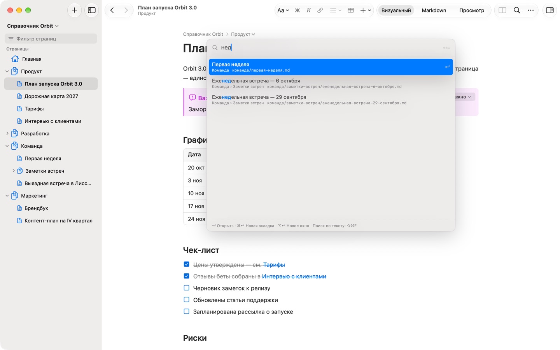This screenshot has width=560, height=350.
Task: Switch to the Визуальный editor mode
Action: coord(396,10)
